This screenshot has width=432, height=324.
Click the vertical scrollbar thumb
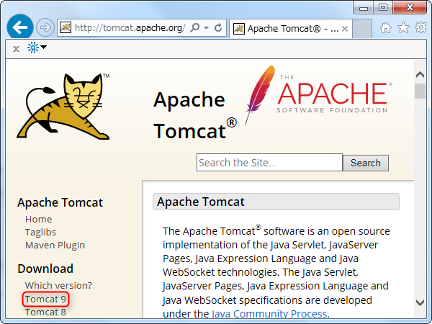(420, 91)
